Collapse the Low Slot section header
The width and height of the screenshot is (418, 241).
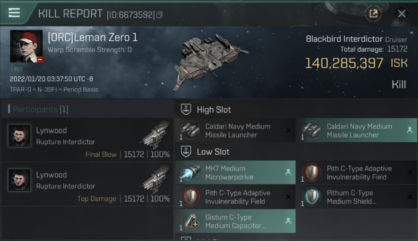(x=213, y=152)
